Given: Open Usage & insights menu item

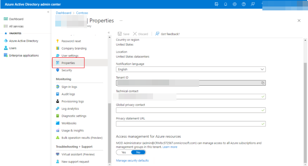Looking at the screenshot, I should pyautogui.click(x=72, y=130).
